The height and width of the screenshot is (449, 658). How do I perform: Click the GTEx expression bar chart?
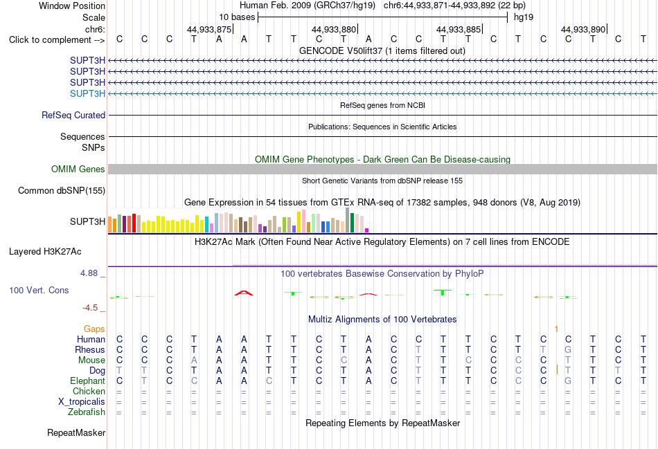[238, 221]
